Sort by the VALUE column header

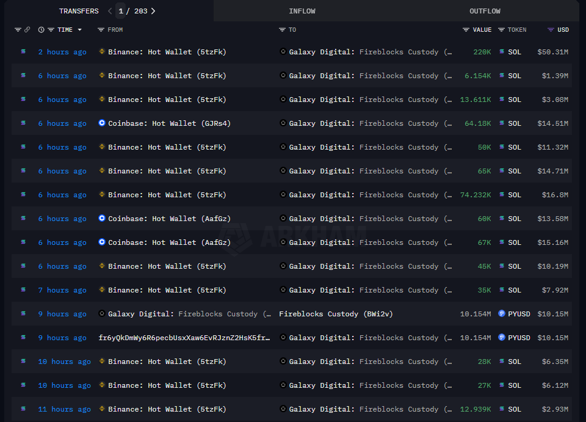click(482, 30)
